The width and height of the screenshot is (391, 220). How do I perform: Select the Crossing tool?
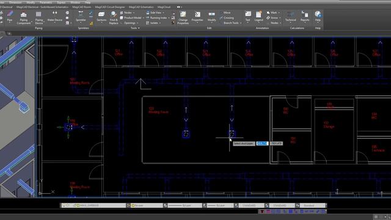coord(227,18)
